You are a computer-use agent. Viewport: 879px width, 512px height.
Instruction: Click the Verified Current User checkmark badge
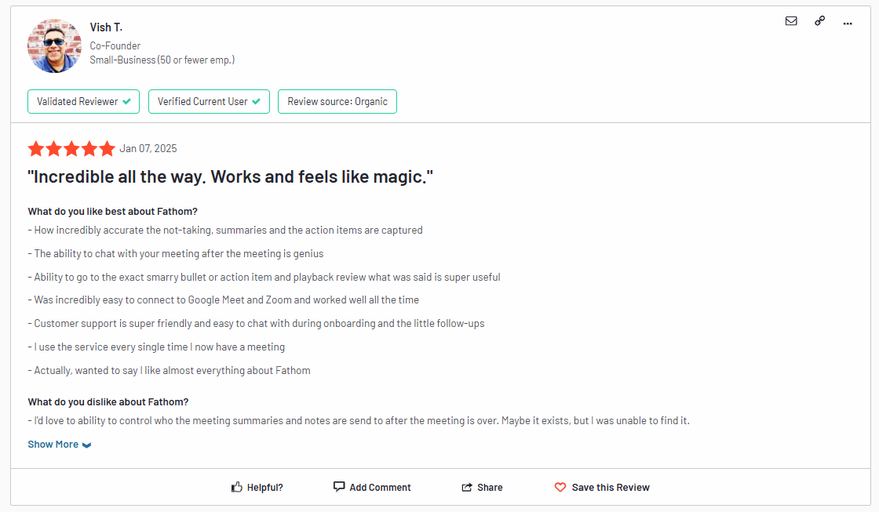click(x=209, y=101)
